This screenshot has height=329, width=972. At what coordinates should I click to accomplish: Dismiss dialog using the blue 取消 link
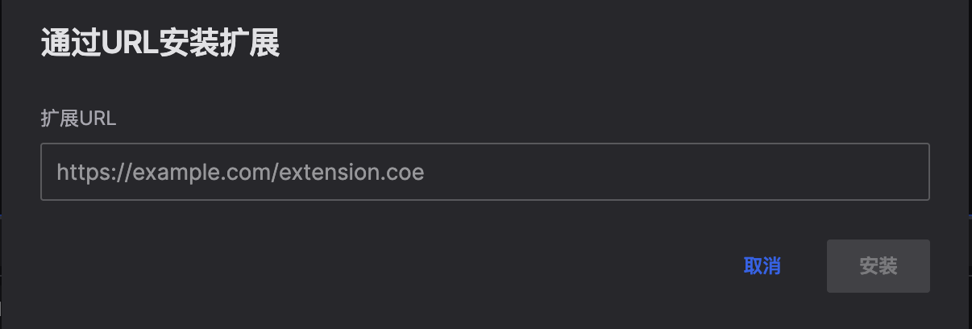tap(762, 266)
